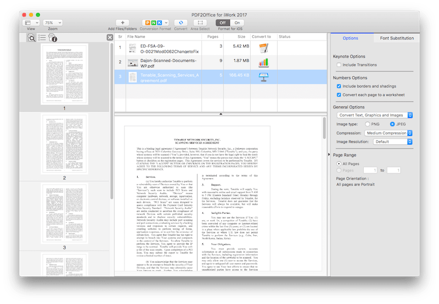Click the ED-FSA-09 file thumbnail icon

click(132, 48)
